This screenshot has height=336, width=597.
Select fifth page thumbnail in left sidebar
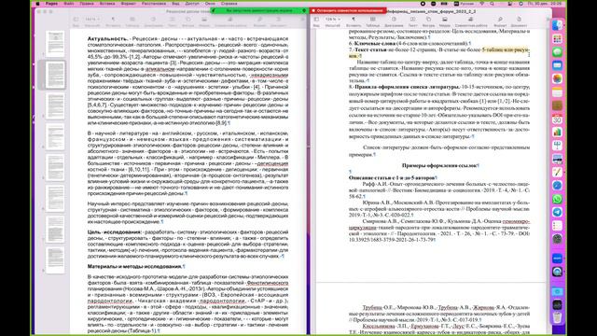tap(56, 168)
